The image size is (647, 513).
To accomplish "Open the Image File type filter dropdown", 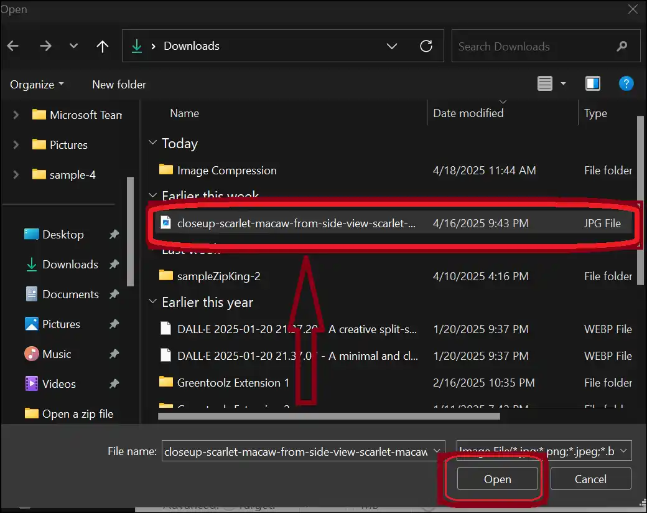I will pos(544,451).
